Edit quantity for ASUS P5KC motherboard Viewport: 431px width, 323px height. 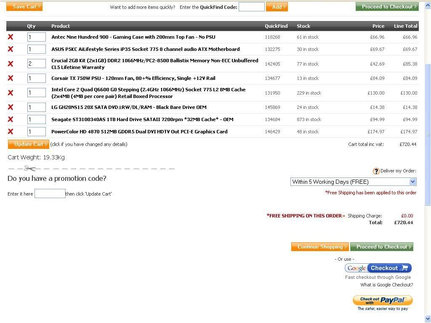click(37, 49)
